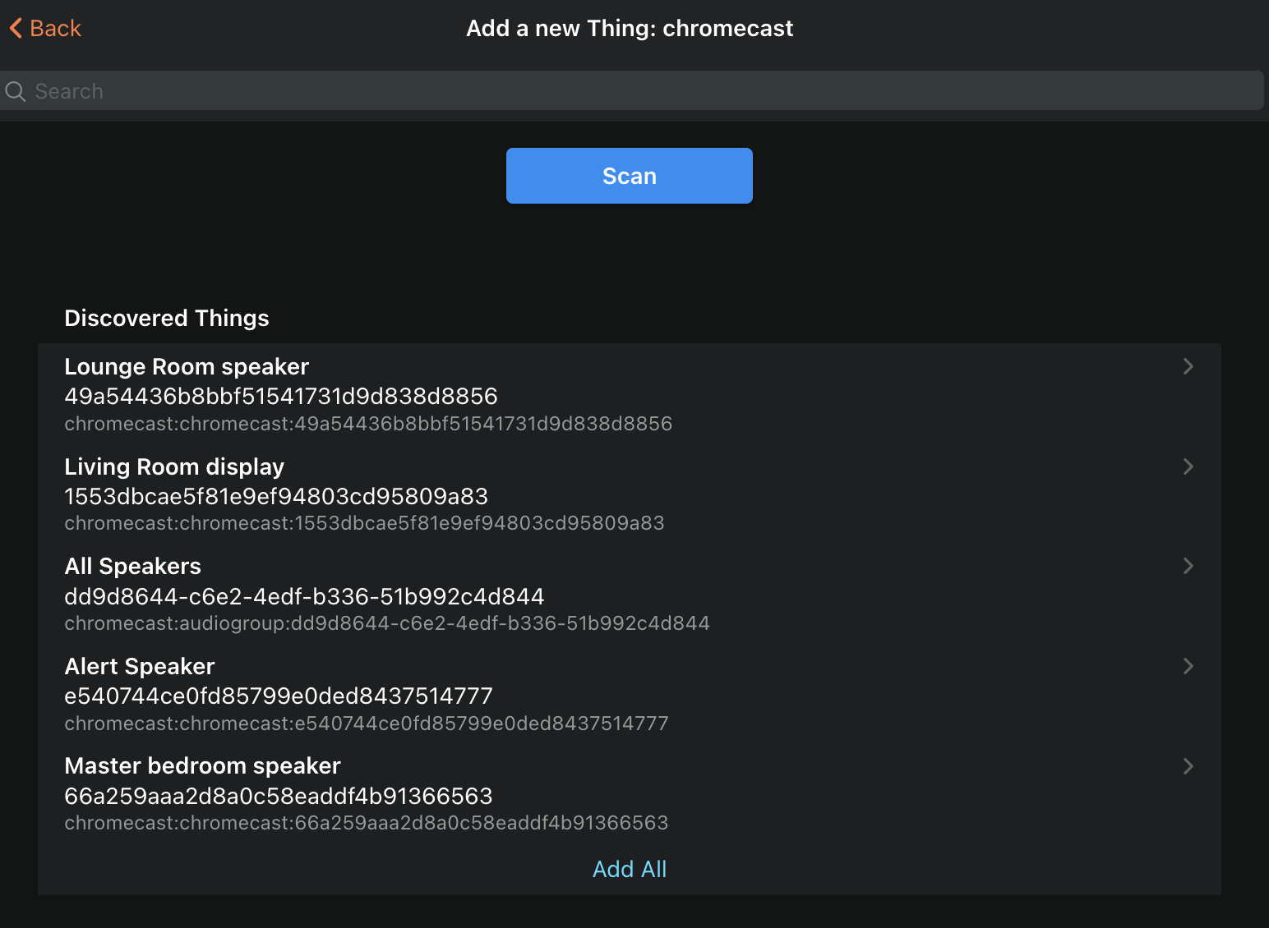
Task: Open Living Room display via its chevron
Action: (x=1188, y=466)
